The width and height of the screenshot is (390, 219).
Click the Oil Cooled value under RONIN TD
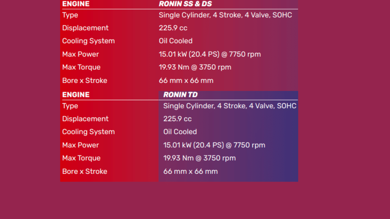(180, 132)
